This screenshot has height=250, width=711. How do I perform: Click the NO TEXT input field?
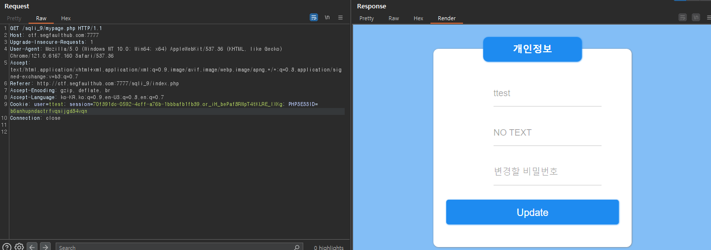coord(547,132)
